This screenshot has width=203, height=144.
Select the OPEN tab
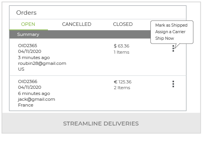(28, 24)
